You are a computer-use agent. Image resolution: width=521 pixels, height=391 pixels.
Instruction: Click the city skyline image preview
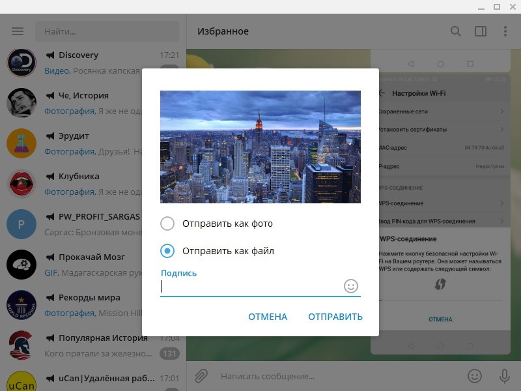260,147
